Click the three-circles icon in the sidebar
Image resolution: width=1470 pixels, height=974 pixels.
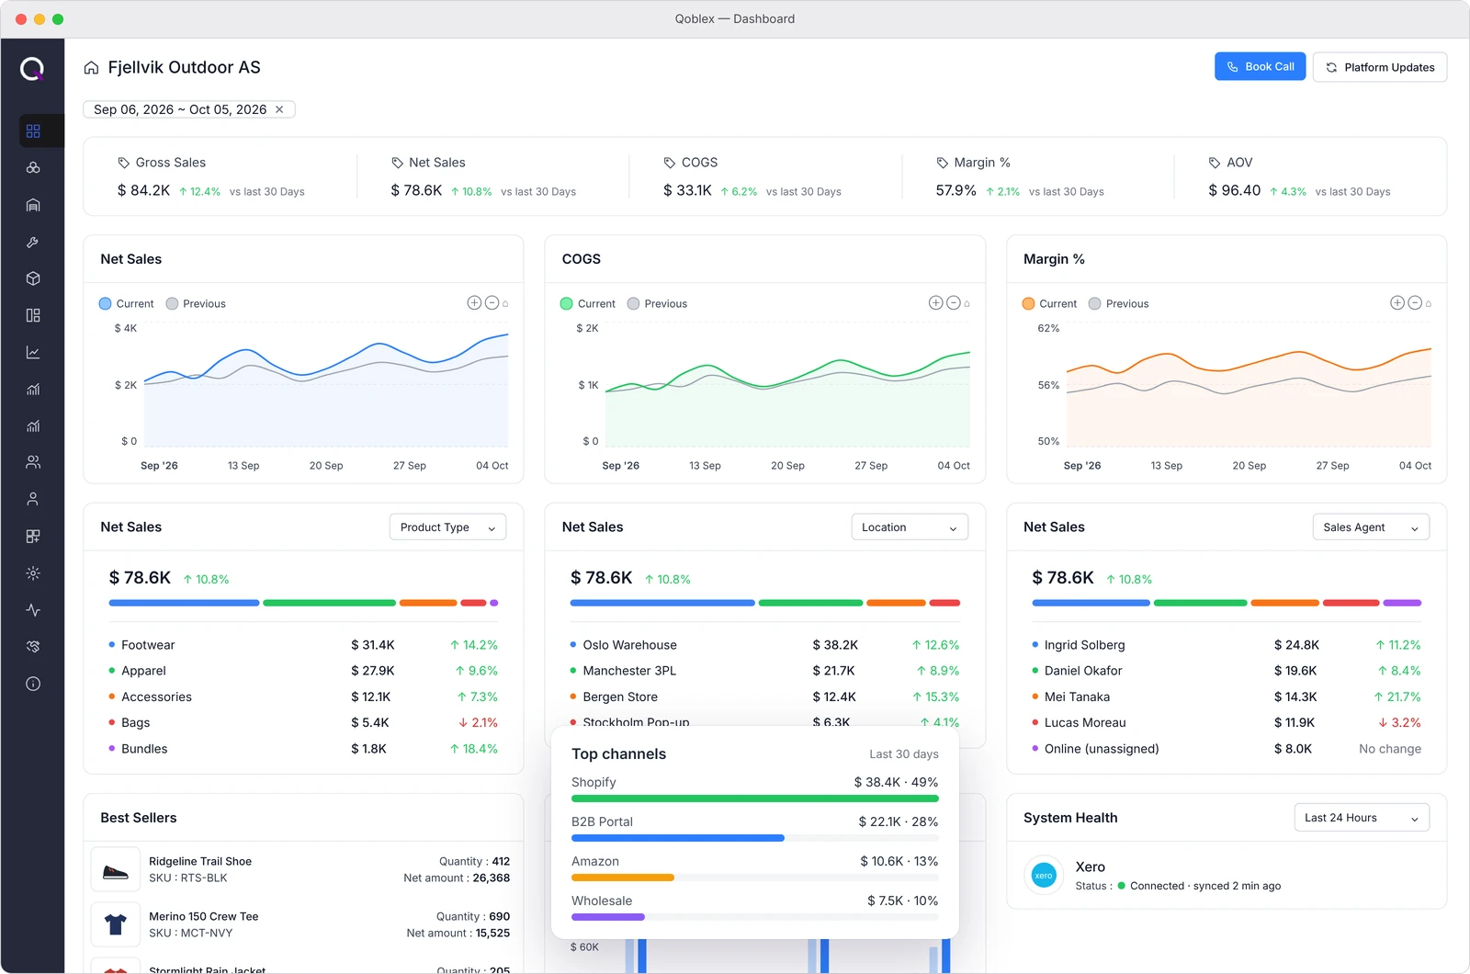[x=33, y=168]
